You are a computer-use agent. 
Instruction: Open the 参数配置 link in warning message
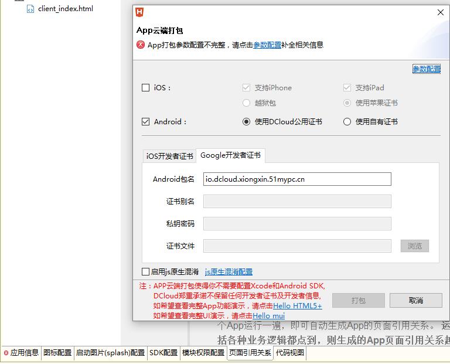tap(267, 45)
